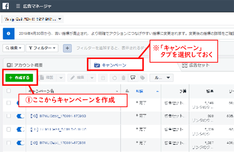The width and height of the screenshot is (234, 152).
Task: Click the plus icon to add a filter
Action: [x=67, y=48]
